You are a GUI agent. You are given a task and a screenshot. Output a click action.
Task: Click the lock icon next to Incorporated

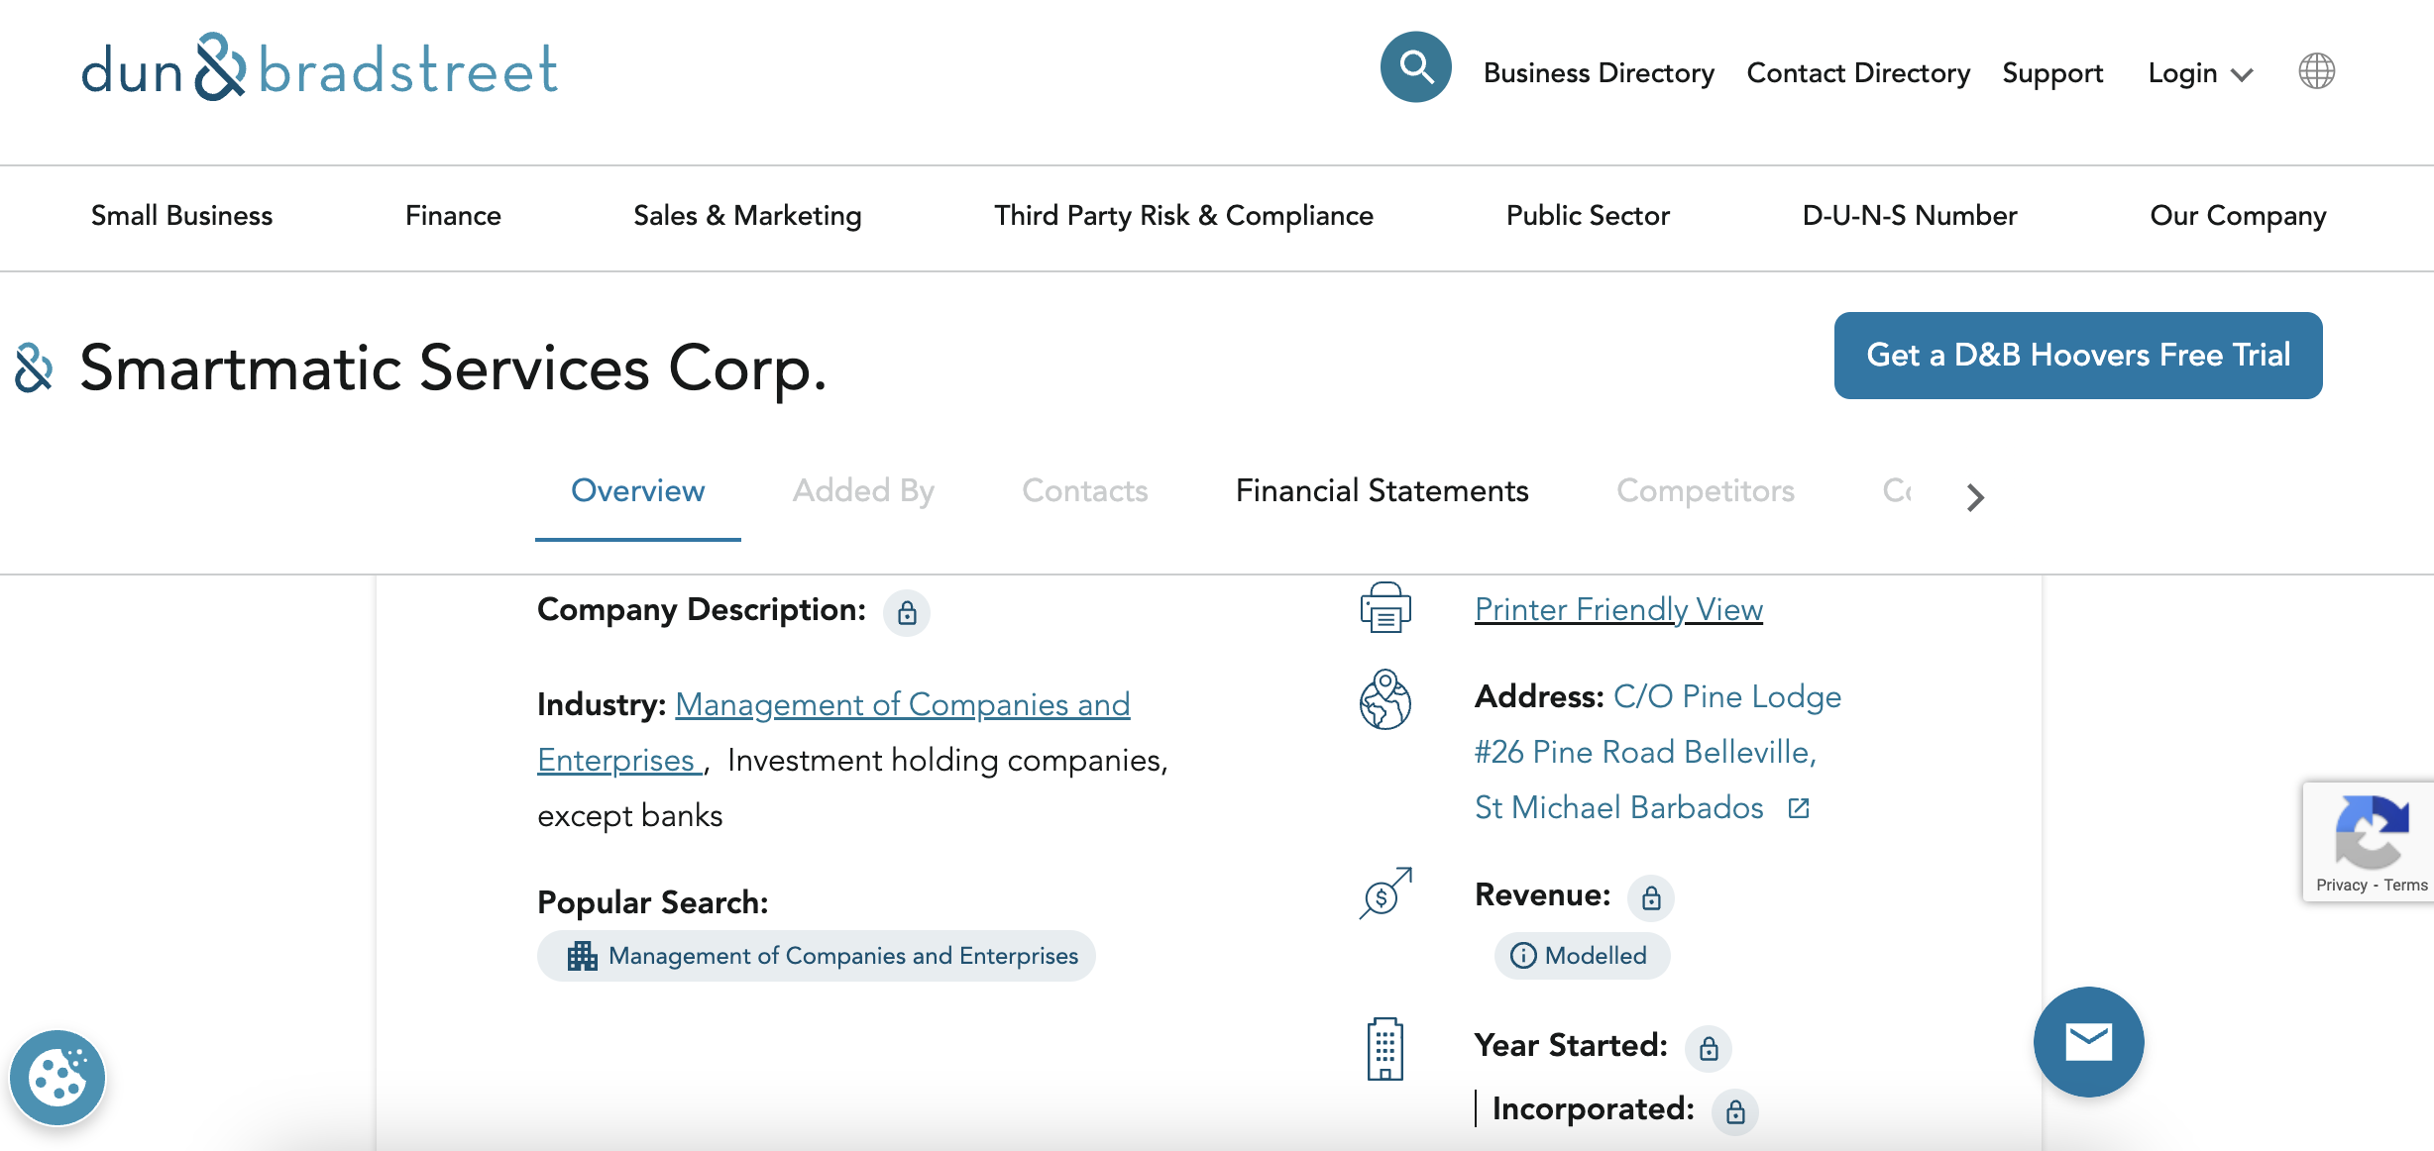1735,1112
